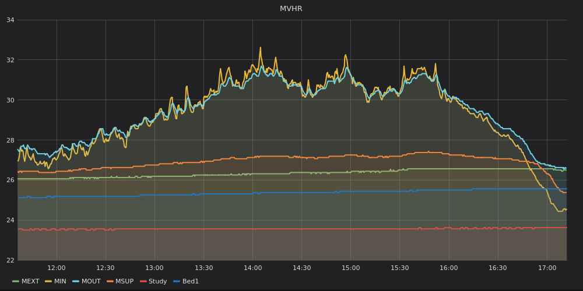
Task: Select the 16:00 time axis label
Action: point(448,268)
